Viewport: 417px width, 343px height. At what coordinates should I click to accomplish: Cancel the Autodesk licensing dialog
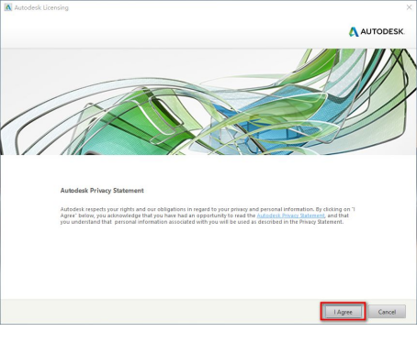(x=387, y=312)
